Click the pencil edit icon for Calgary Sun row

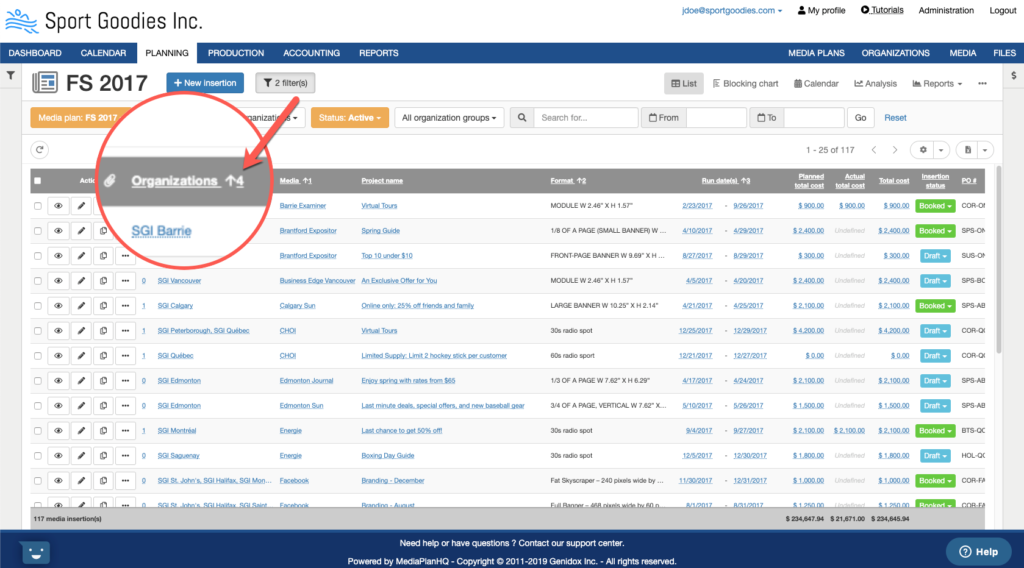click(81, 306)
